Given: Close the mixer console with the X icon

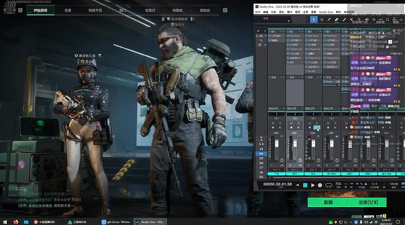Looking at the screenshot, I should (258, 31).
